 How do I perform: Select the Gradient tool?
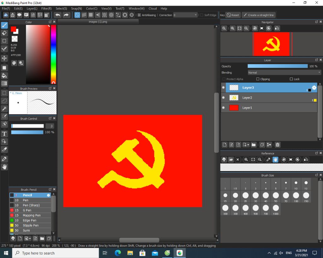(4, 83)
